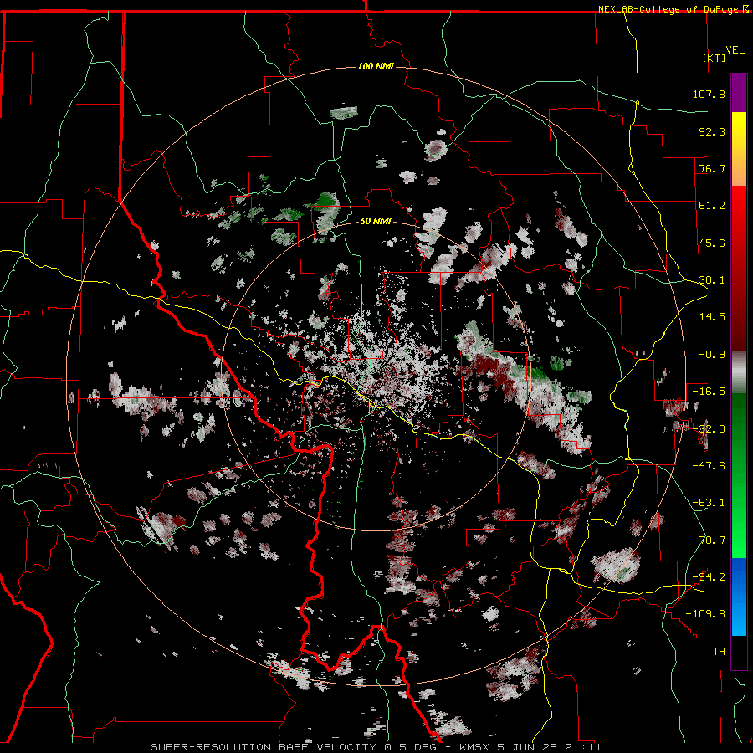Select the -47.6 velocity scale value

(x=709, y=466)
